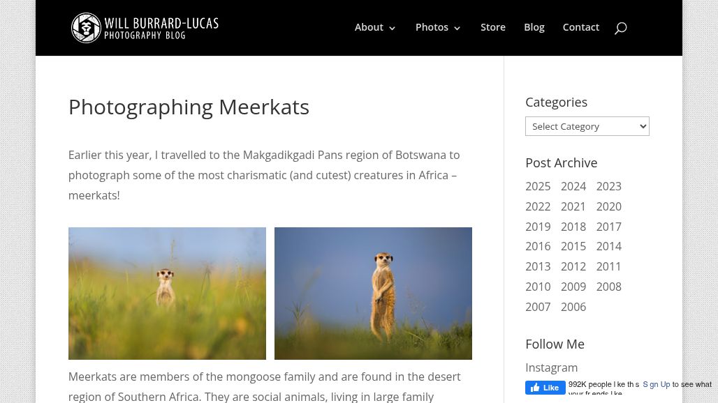Screen dimensions: 718x403
Task: Expand the About menu chevron
Action: coord(392,29)
